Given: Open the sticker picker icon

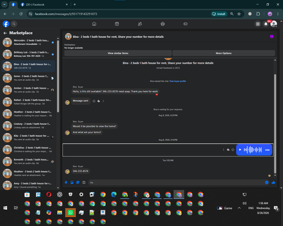Looking at the screenshot, I should 78,182.
